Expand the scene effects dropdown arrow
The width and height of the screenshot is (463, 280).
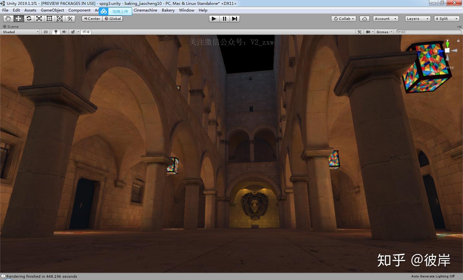[78, 32]
